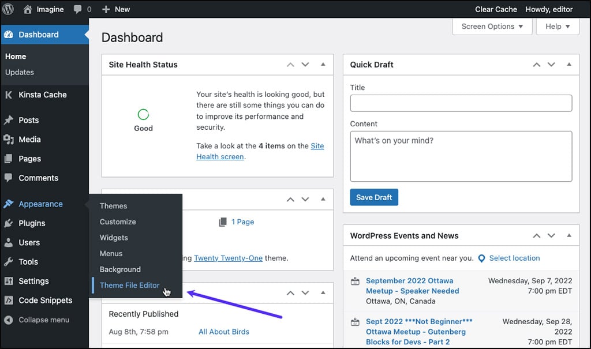Toggle the WordPress Events and News panel

pyautogui.click(x=569, y=236)
